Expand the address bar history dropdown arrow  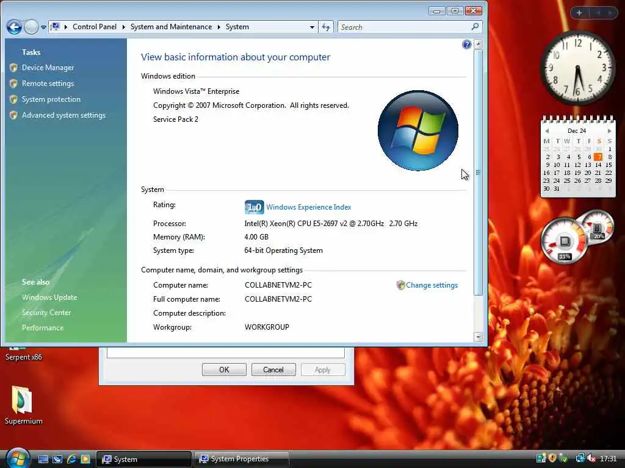[x=312, y=27]
